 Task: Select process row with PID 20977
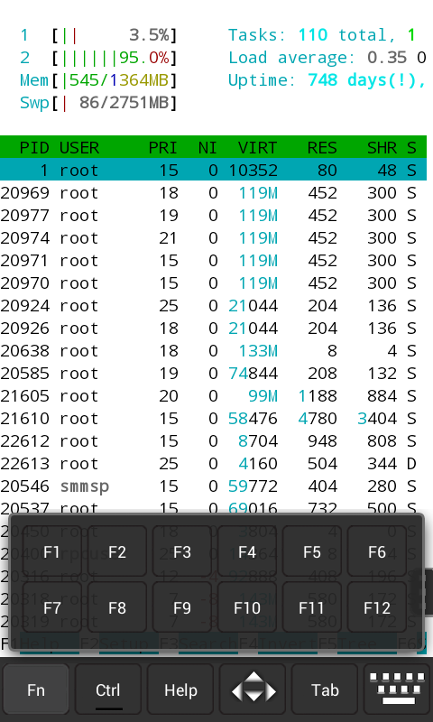[x=213, y=215]
